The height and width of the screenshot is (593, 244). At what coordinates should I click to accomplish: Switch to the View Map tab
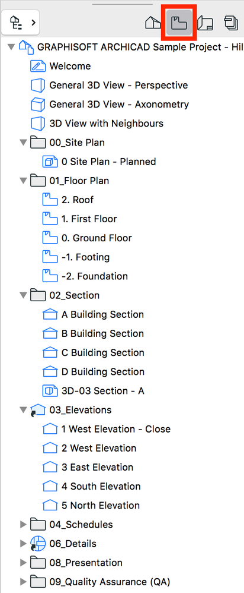[179, 23]
